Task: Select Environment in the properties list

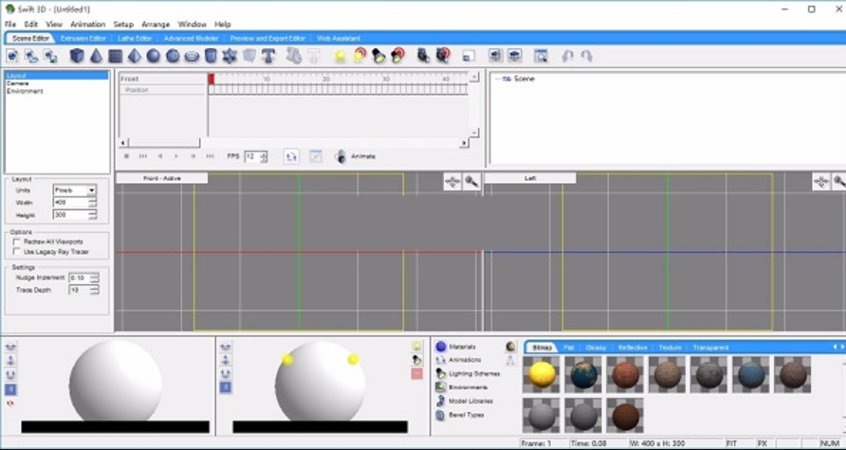Action: (25, 92)
